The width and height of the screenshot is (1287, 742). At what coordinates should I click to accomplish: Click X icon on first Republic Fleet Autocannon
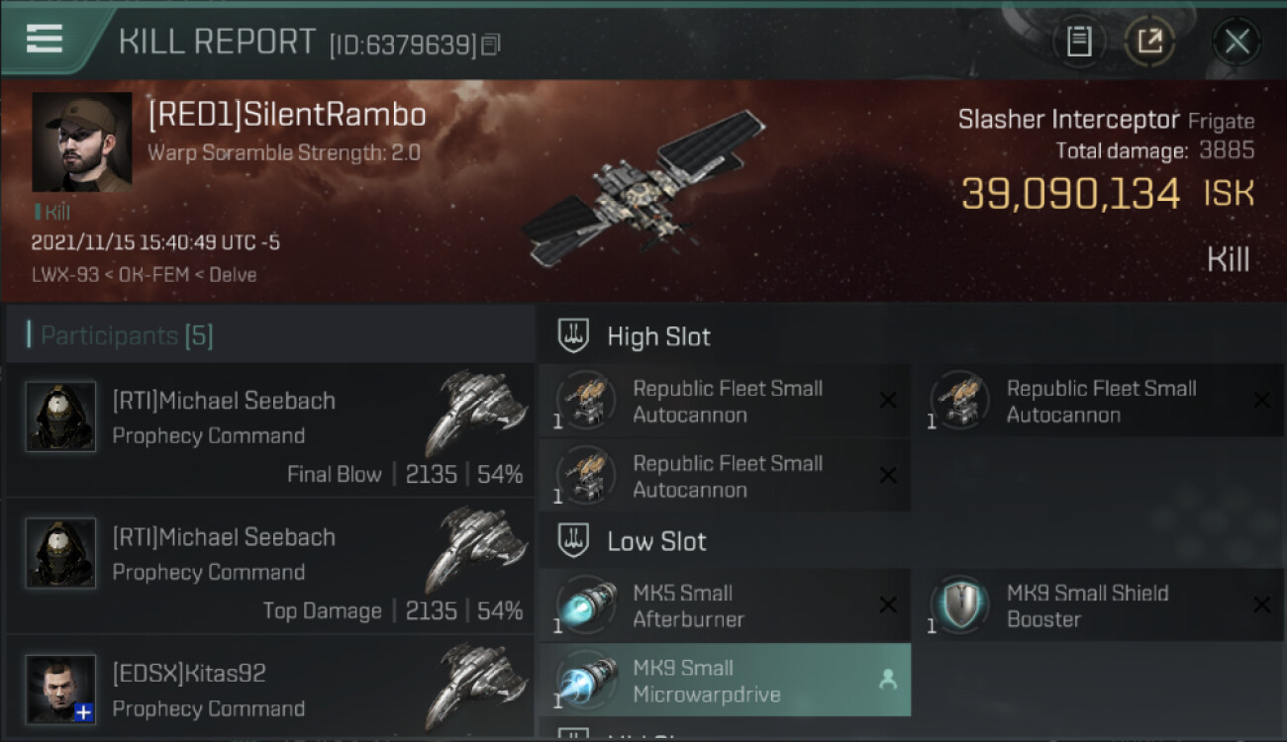pos(888,400)
